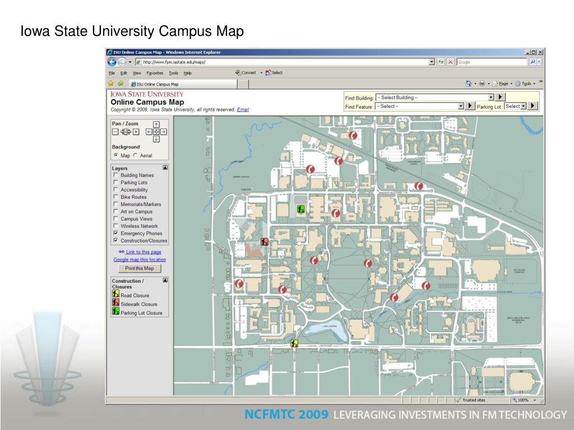
Task: Click the green parking lot closure marker
Action: [x=301, y=209]
